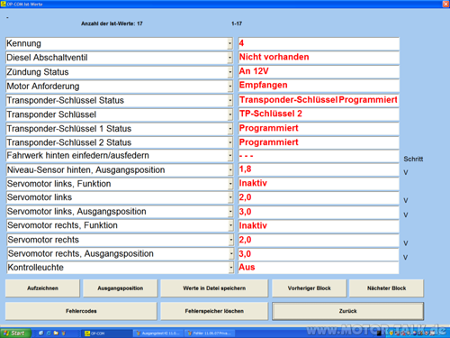
Task: Go to Vorheriger Block
Action: pyautogui.click(x=309, y=288)
